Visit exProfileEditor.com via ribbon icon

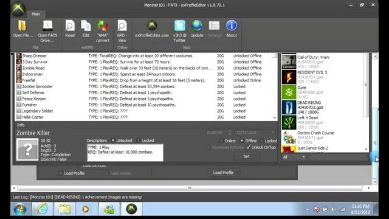point(152,26)
